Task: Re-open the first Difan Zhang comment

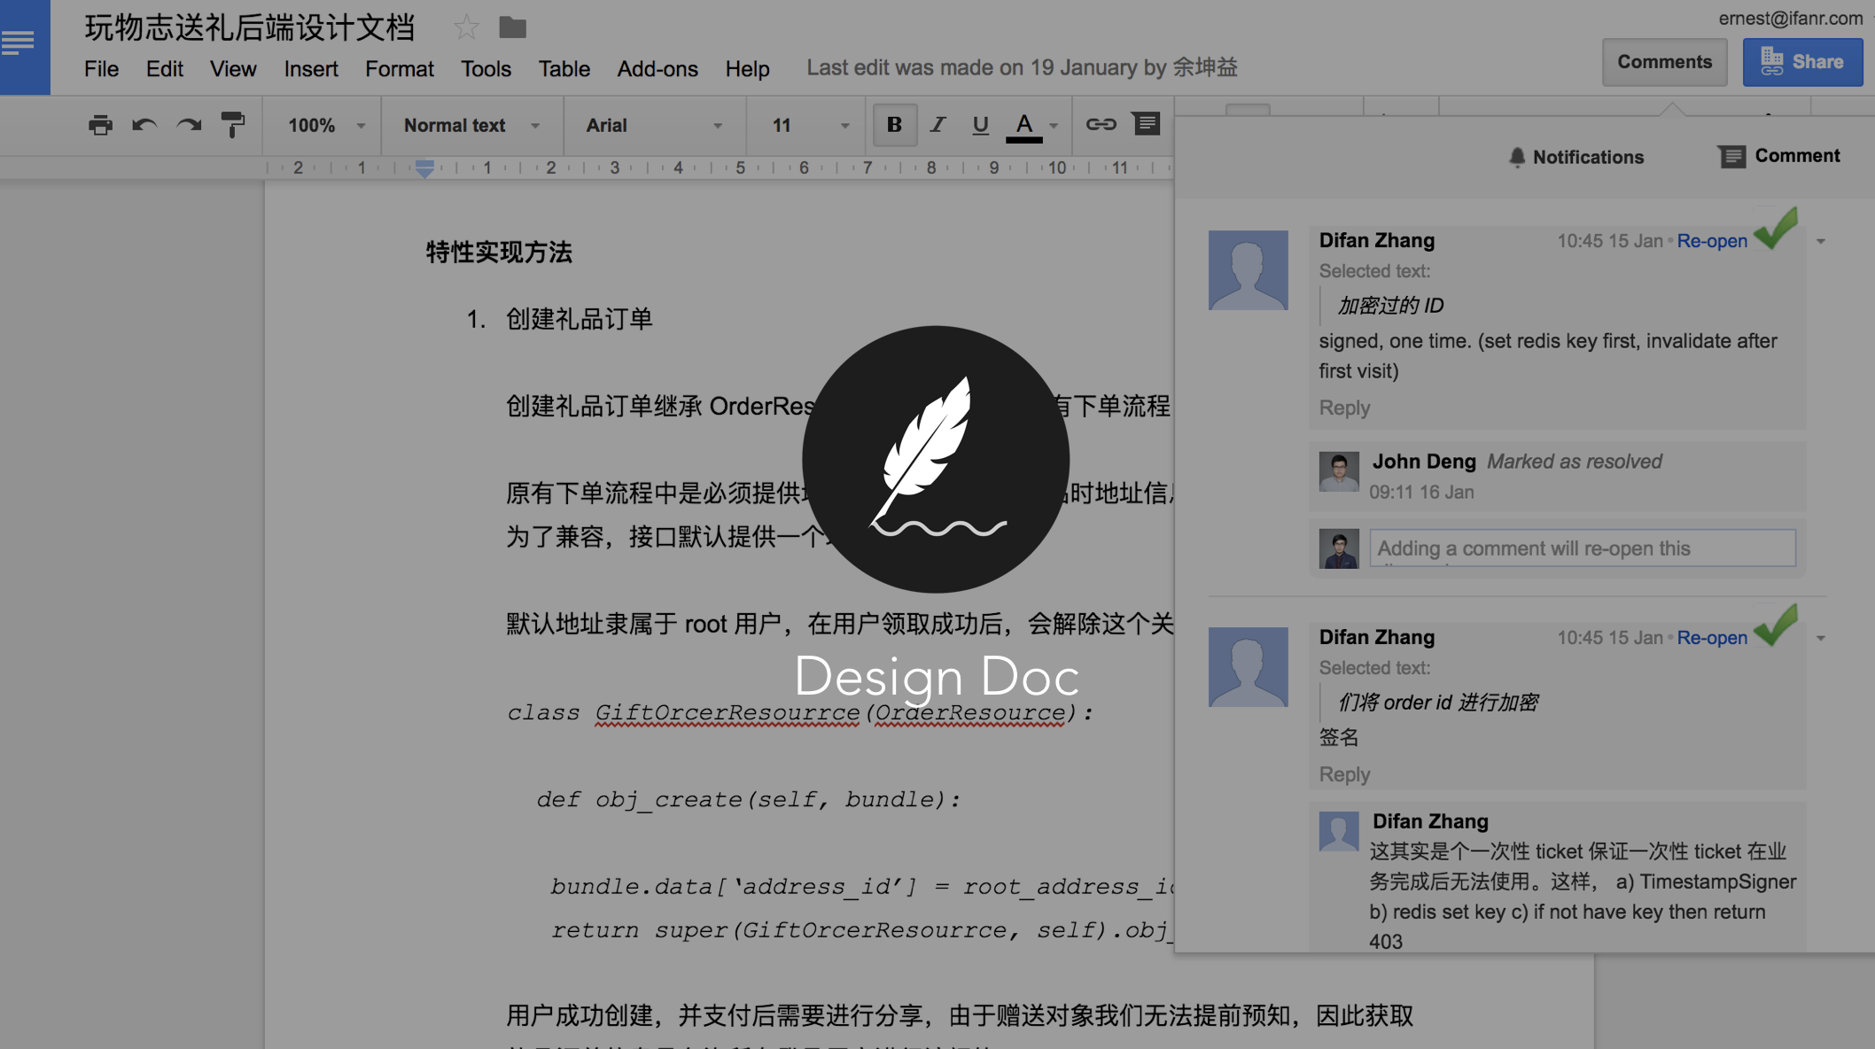Action: click(1711, 241)
